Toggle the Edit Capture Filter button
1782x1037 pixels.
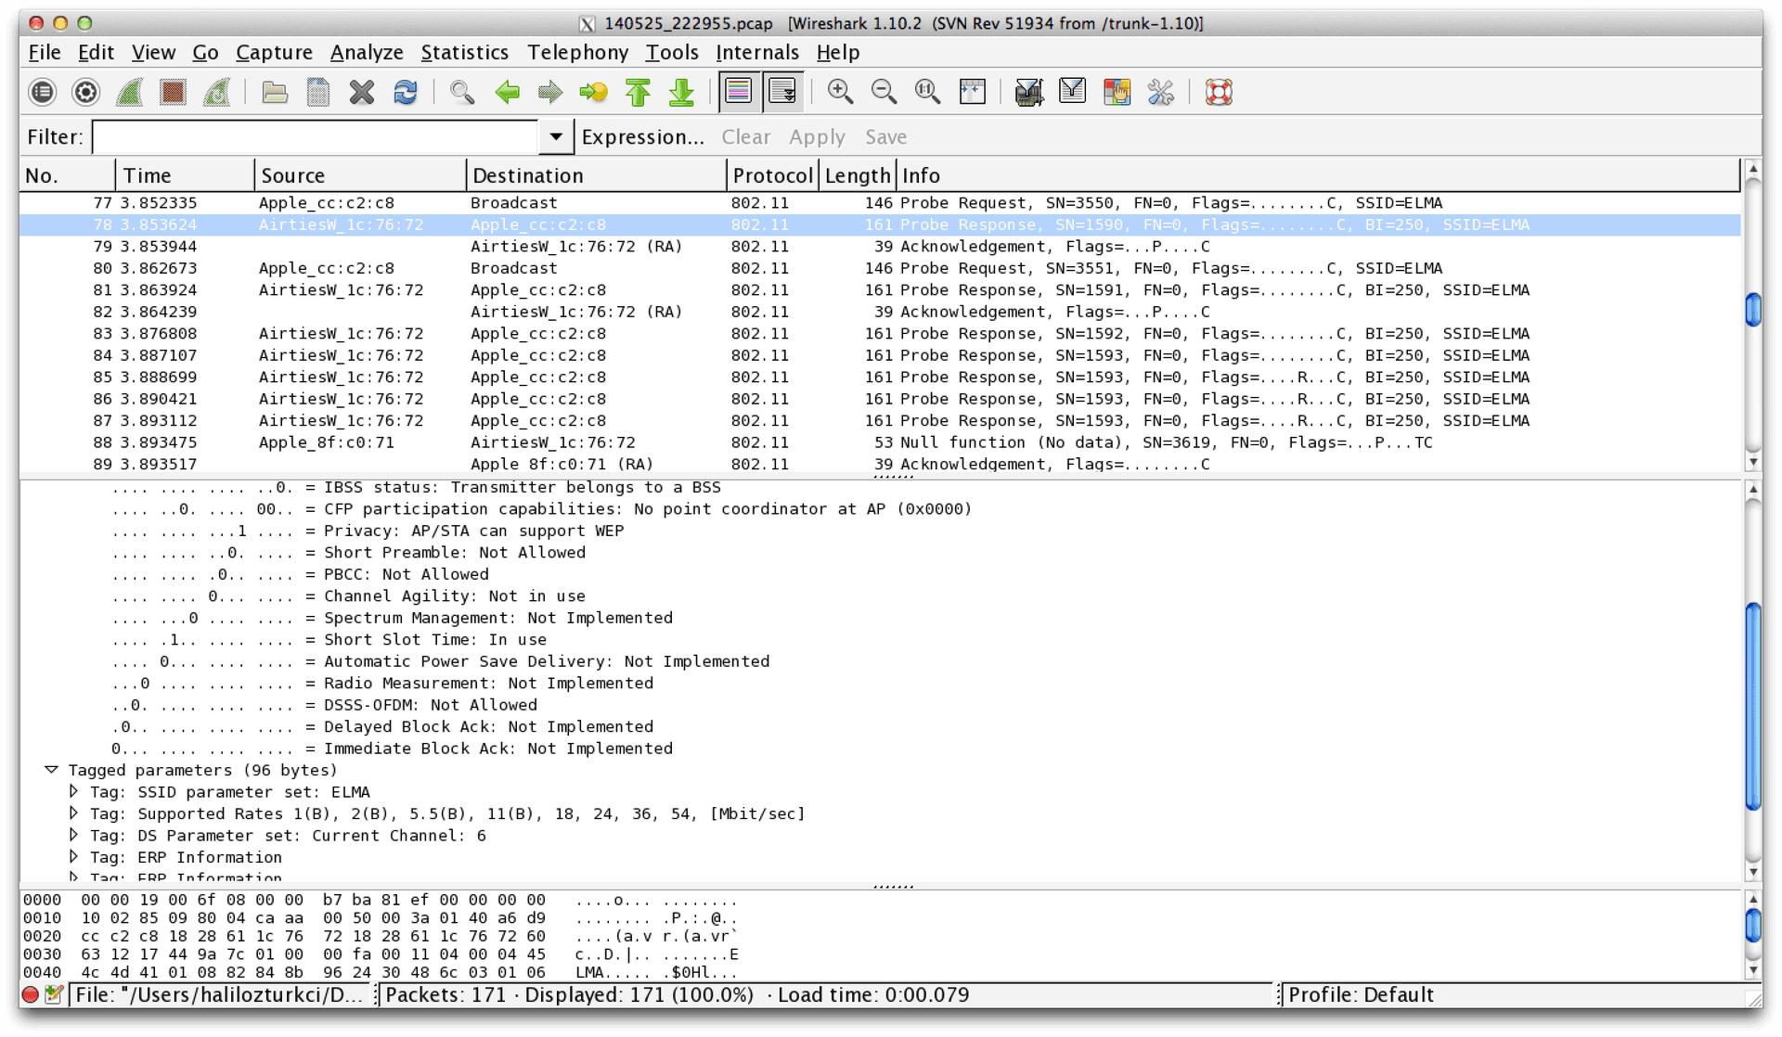(1028, 92)
